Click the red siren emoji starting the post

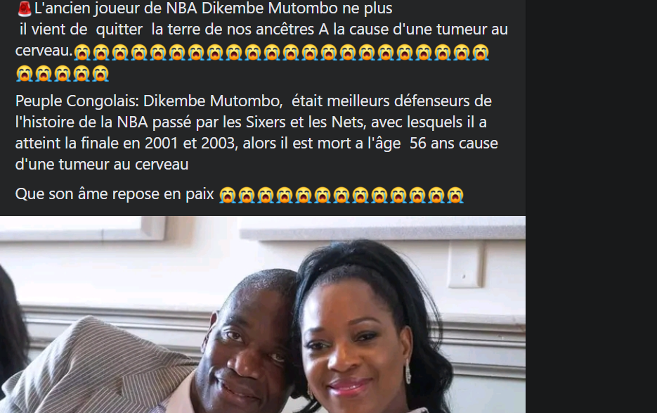(x=25, y=8)
